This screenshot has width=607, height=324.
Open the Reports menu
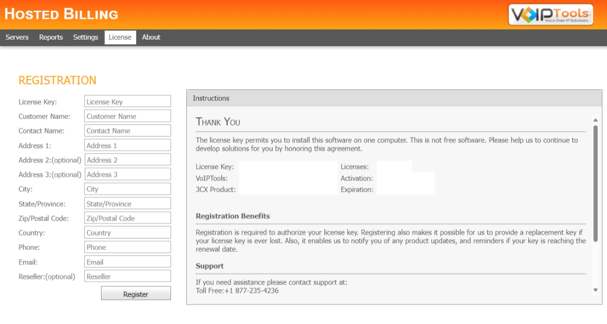(51, 37)
